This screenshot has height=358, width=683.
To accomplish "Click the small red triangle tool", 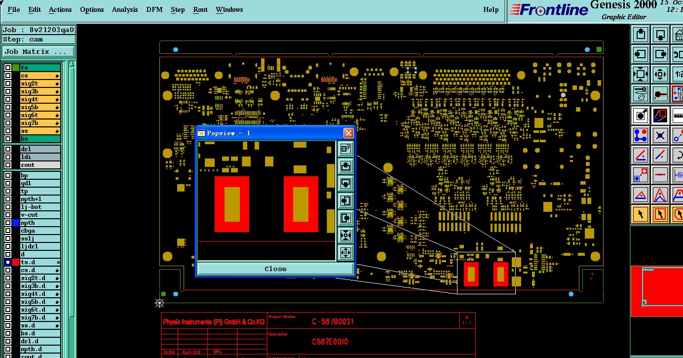I will [641, 194].
